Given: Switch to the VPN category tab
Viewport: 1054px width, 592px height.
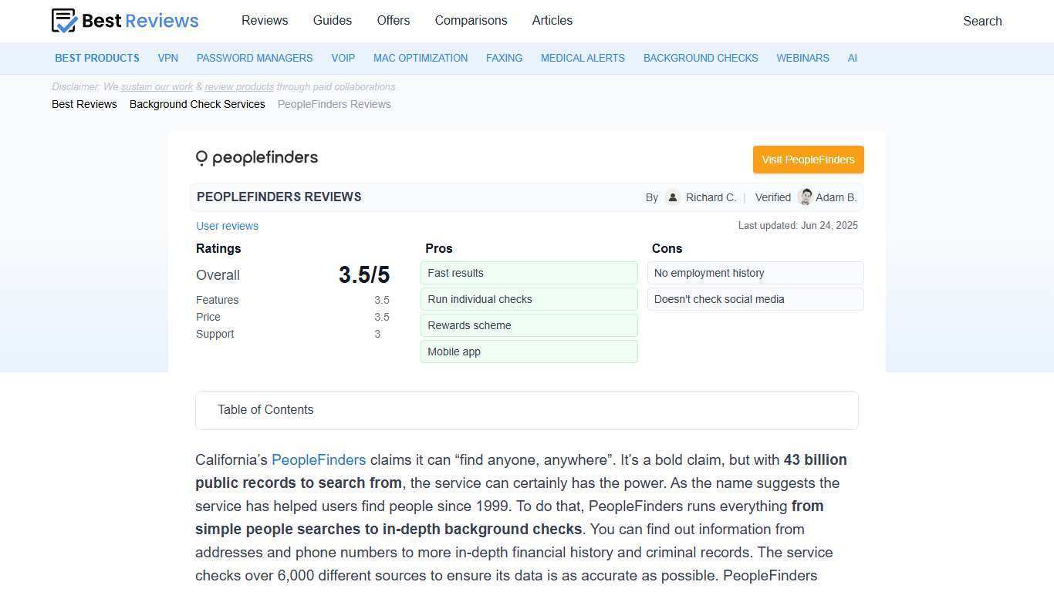Looking at the screenshot, I should 167,58.
